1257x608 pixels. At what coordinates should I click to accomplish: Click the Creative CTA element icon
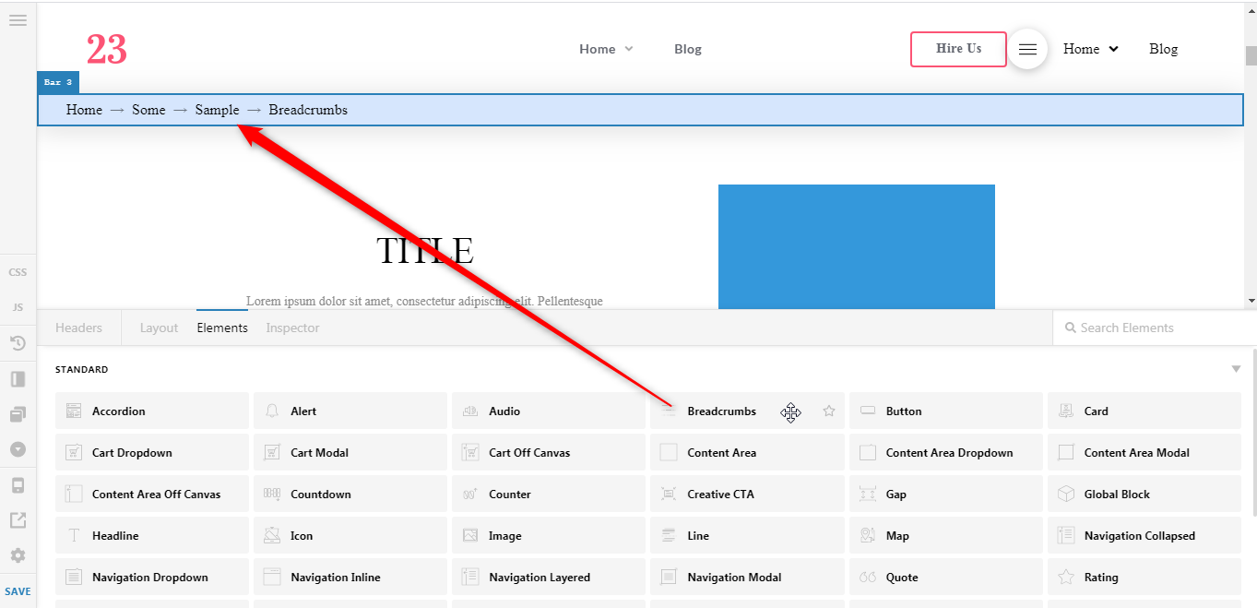(x=669, y=495)
